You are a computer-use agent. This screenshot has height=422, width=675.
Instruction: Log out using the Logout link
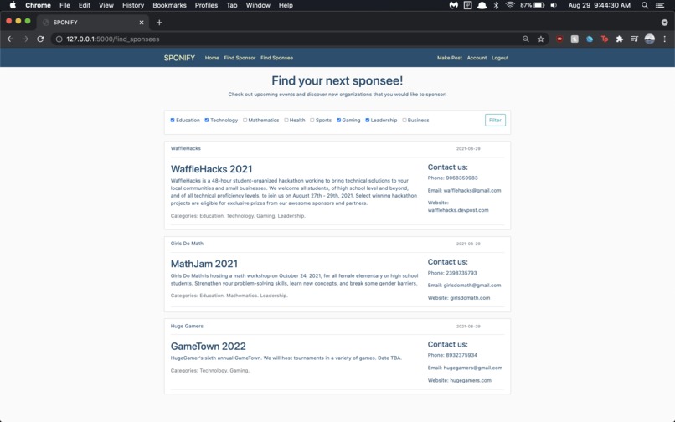[500, 58]
